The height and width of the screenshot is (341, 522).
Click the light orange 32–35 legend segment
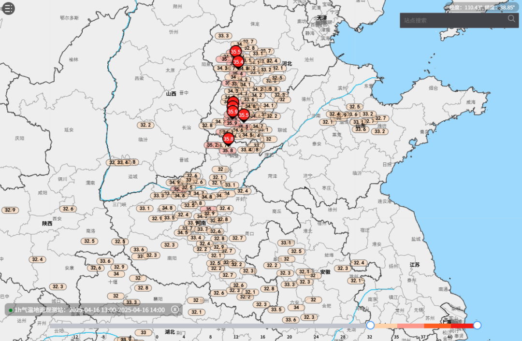(386, 326)
